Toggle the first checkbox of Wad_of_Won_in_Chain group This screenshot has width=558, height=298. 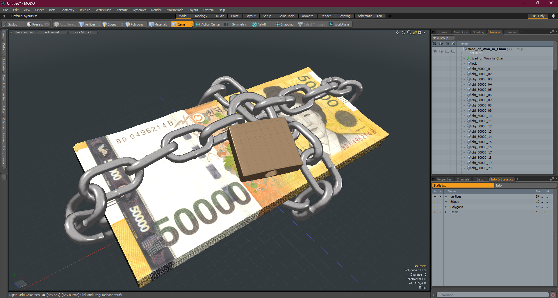click(447, 51)
